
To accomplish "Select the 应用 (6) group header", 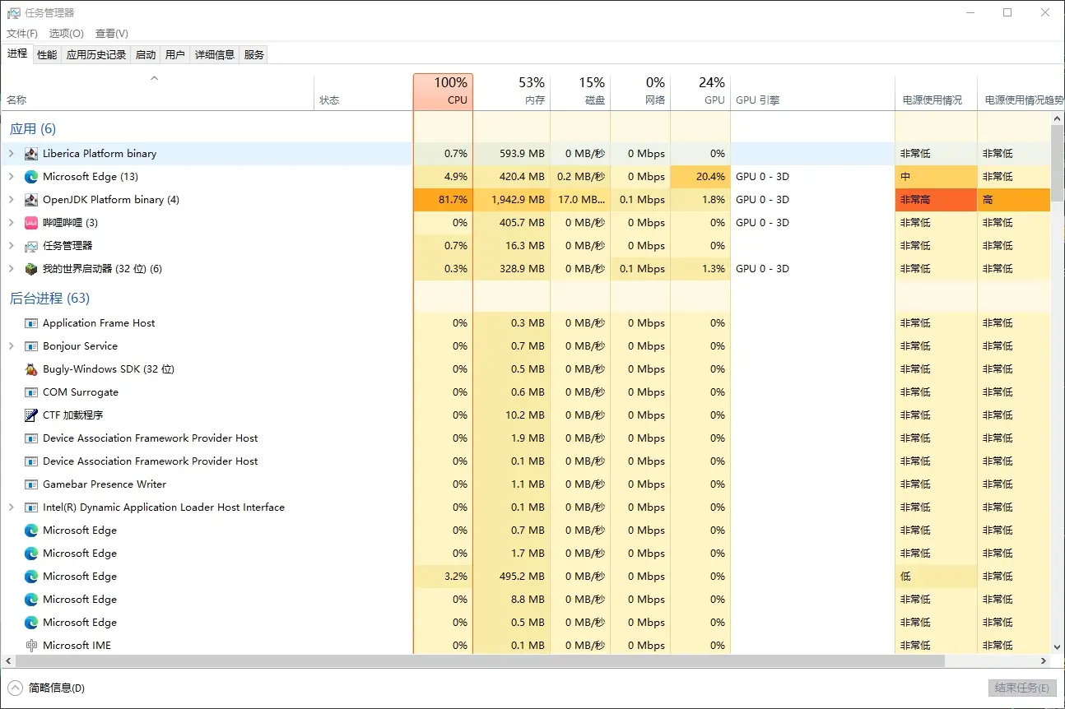I will tap(33, 129).
